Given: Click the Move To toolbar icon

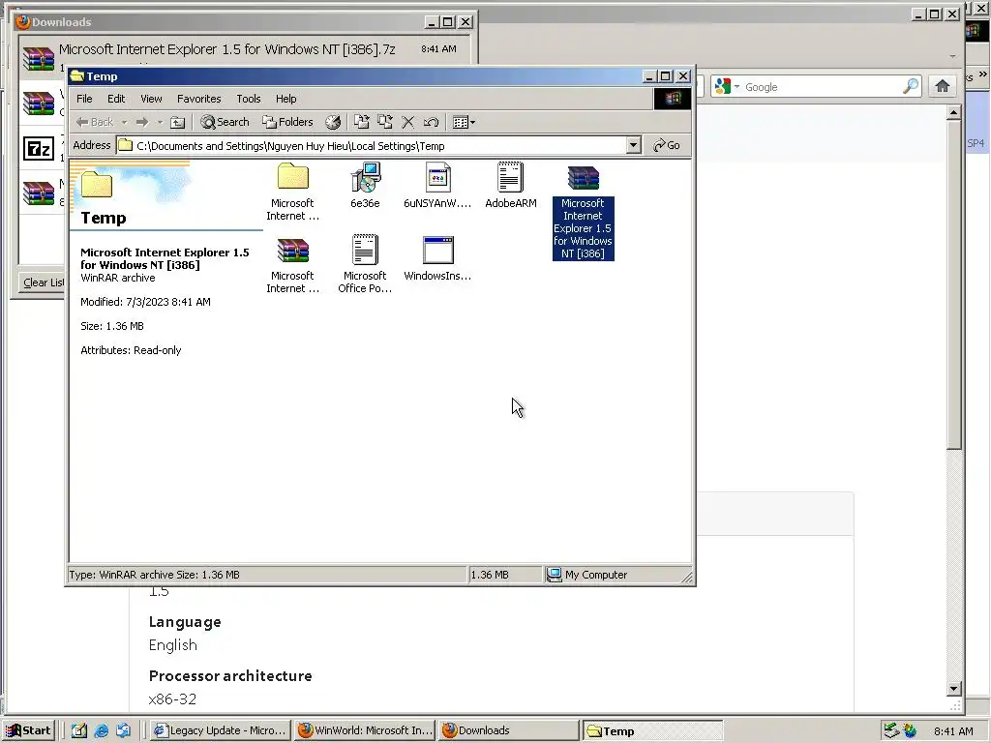Looking at the screenshot, I should coord(362,122).
